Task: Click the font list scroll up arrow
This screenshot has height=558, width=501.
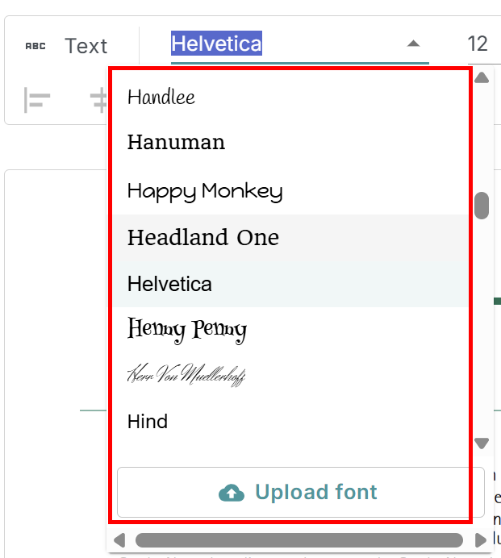Action: 482,78
